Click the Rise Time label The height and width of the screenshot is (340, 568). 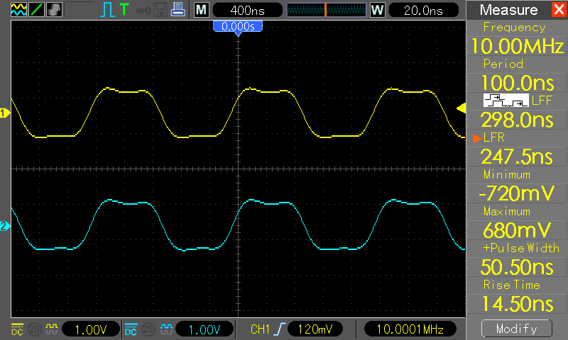tap(511, 285)
